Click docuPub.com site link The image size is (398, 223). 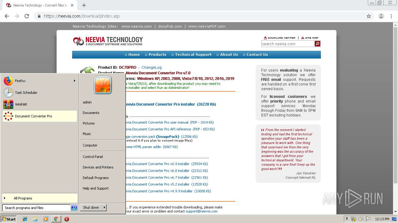coord(170,26)
